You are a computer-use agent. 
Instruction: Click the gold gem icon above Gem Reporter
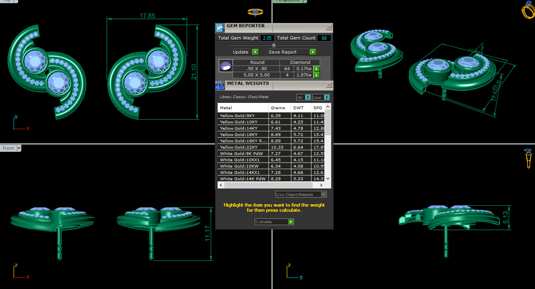pos(255,12)
